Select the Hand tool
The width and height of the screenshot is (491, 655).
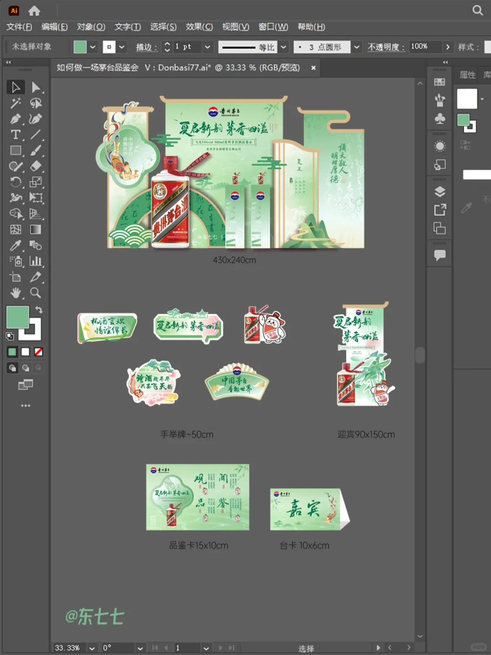[15, 293]
